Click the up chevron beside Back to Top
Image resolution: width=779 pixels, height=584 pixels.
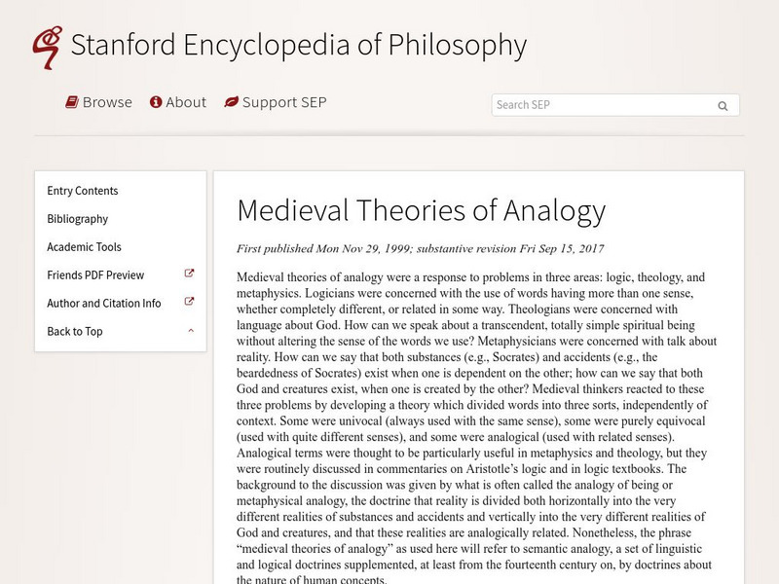[191, 331]
